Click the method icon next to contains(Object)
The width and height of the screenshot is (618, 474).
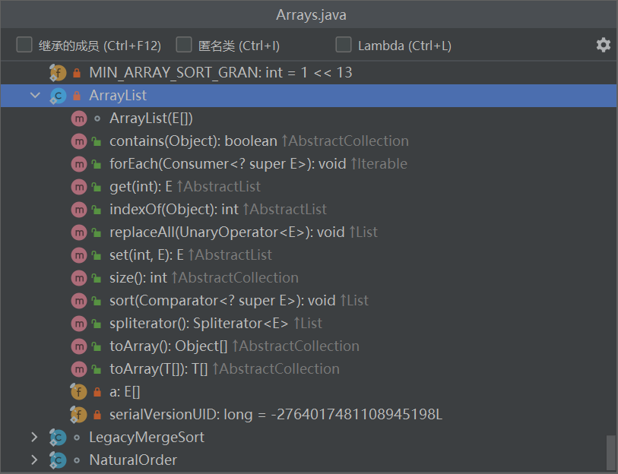click(80, 141)
